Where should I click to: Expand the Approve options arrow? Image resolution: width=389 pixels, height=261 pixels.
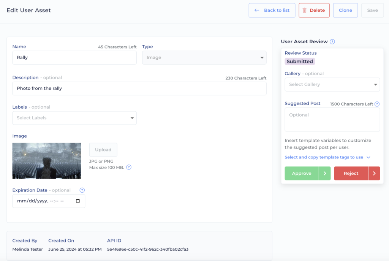tap(325, 173)
